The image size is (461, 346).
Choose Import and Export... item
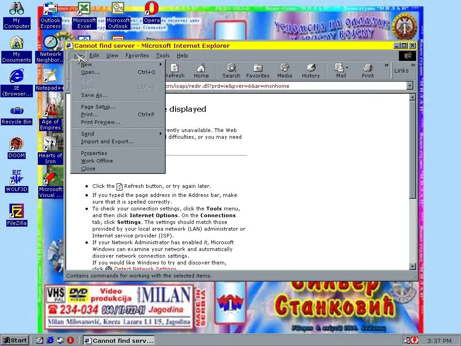pyautogui.click(x=118, y=141)
